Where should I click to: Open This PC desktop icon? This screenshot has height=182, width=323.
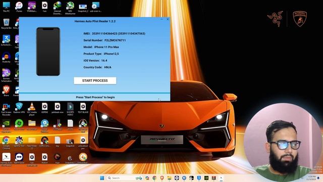7,7
